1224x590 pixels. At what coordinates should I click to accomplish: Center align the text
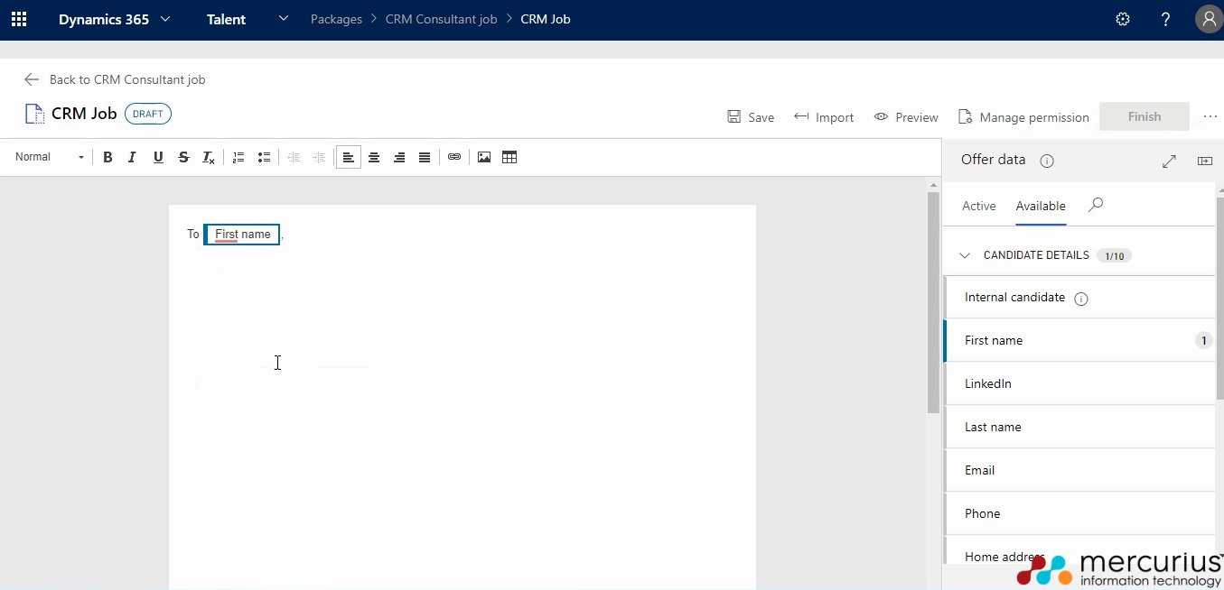pyautogui.click(x=374, y=157)
